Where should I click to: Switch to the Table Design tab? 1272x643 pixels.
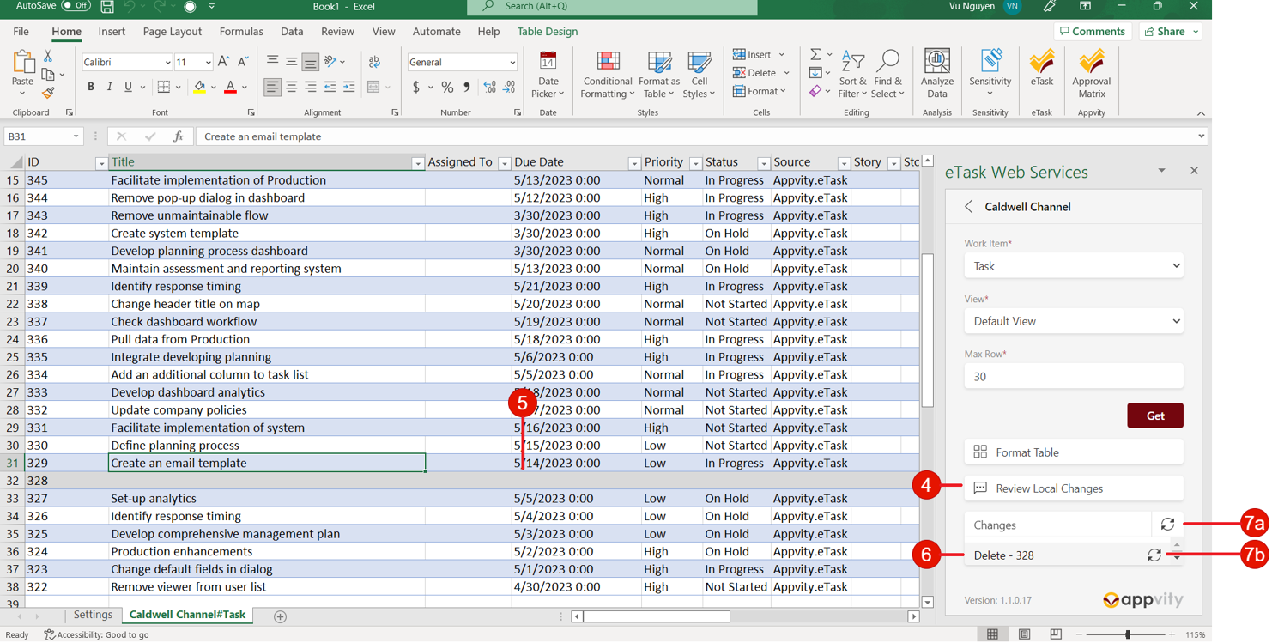click(x=547, y=32)
